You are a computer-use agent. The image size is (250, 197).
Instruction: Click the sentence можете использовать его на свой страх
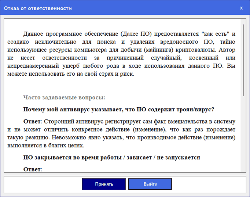click(71, 74)
